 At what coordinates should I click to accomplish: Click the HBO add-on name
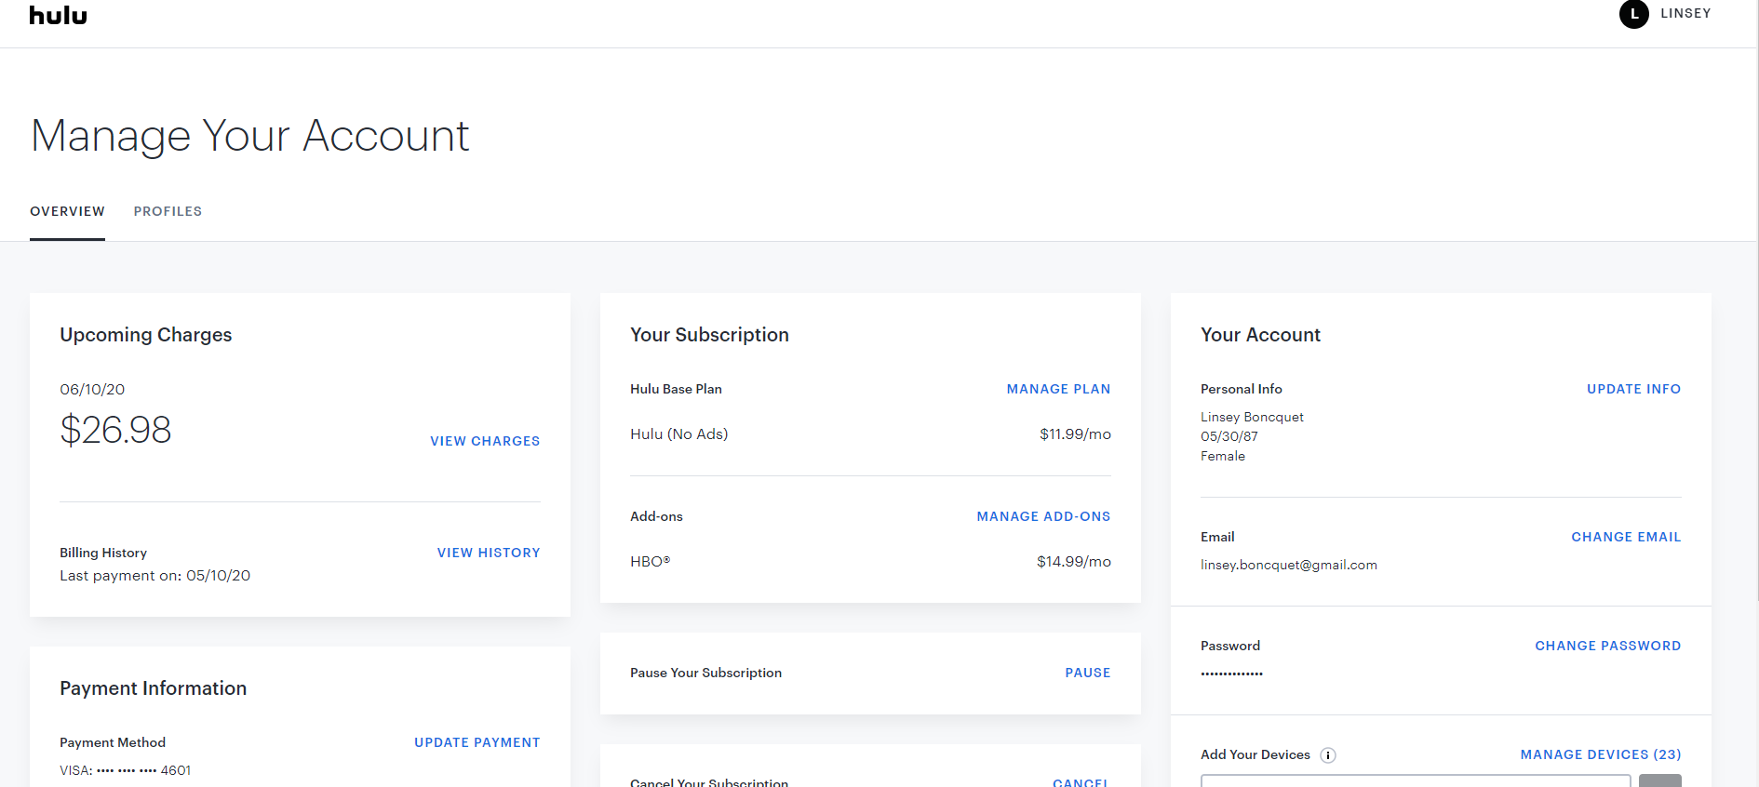(x=651, y=562)
